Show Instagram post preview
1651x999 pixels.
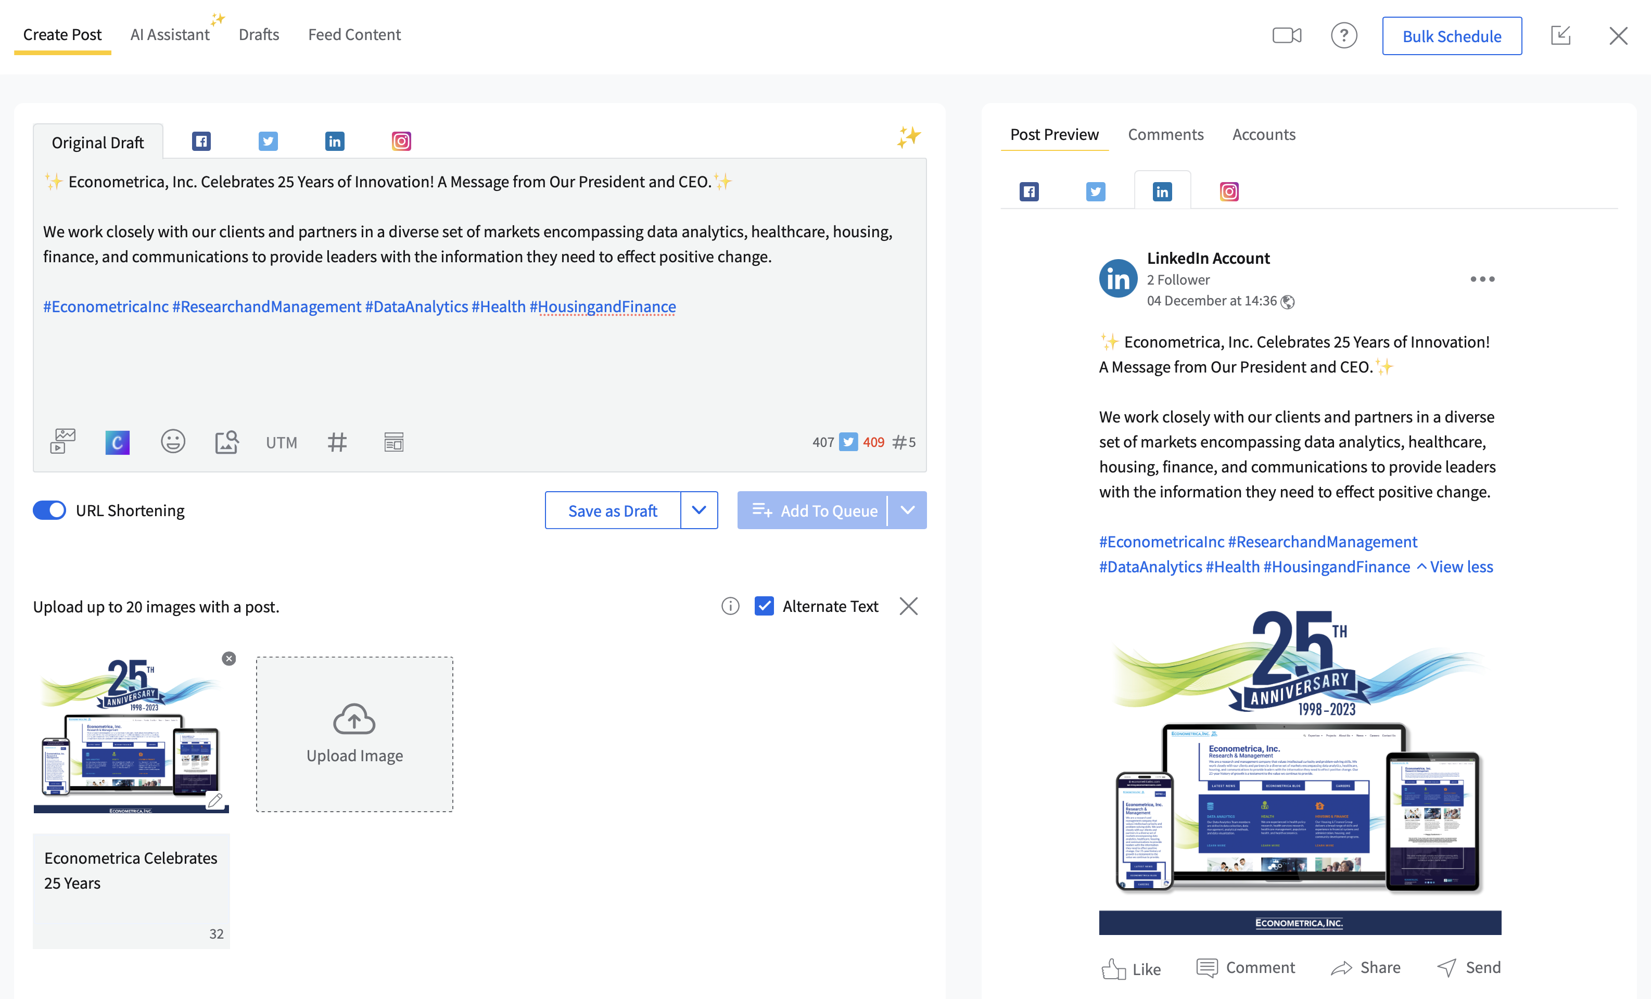click(x=1228, y=191)
